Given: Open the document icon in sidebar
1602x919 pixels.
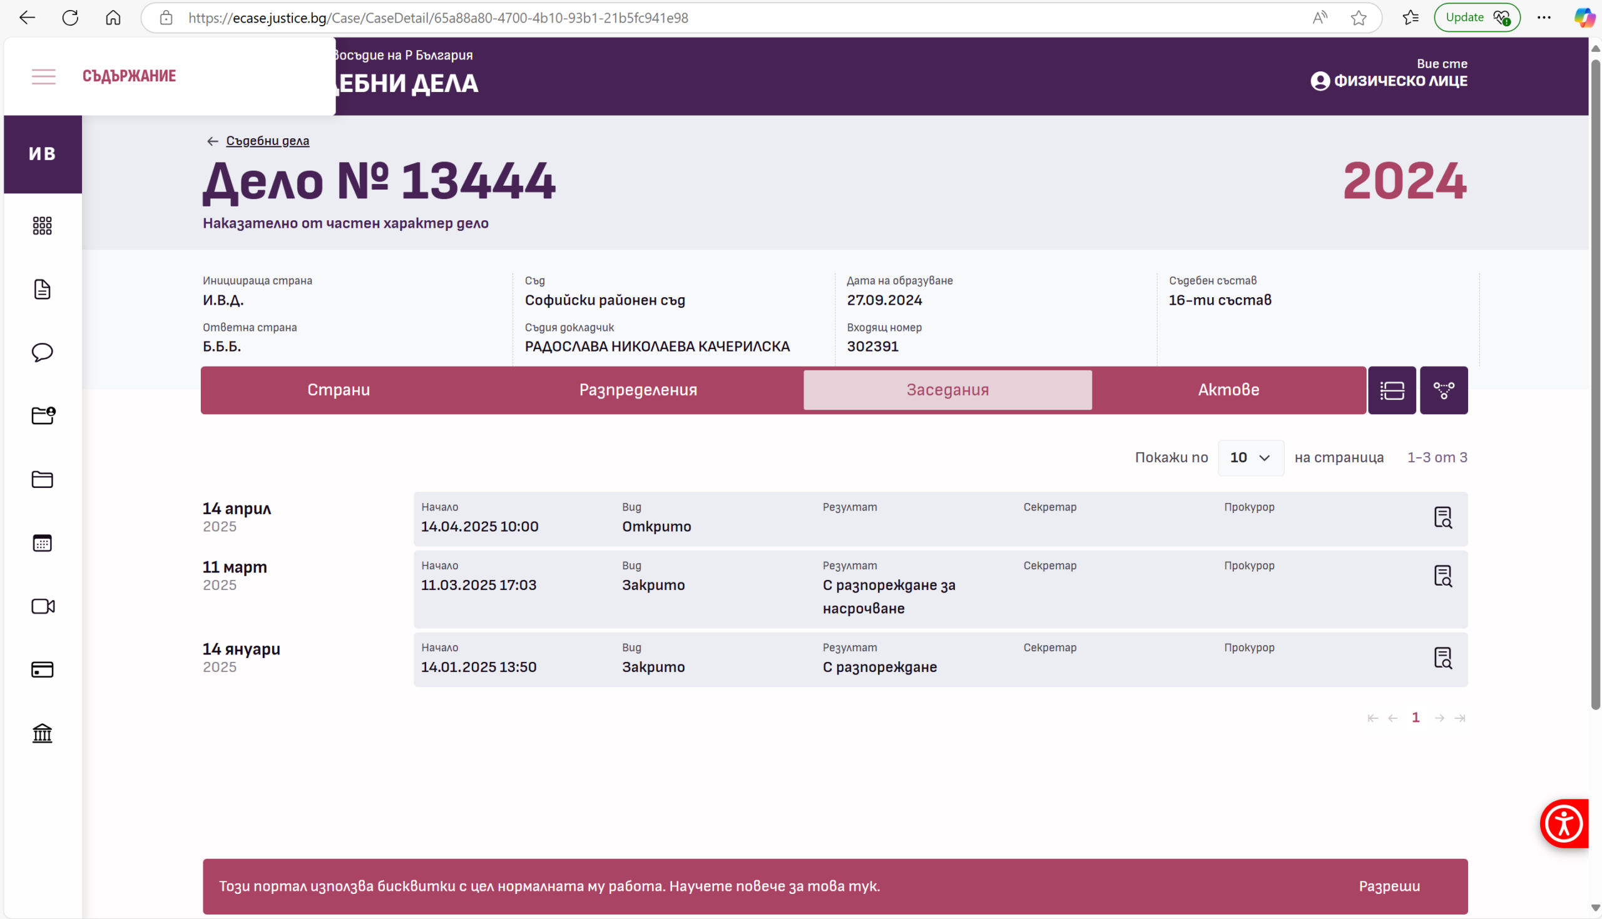Looking at the screenshot, I should [43, 289].
